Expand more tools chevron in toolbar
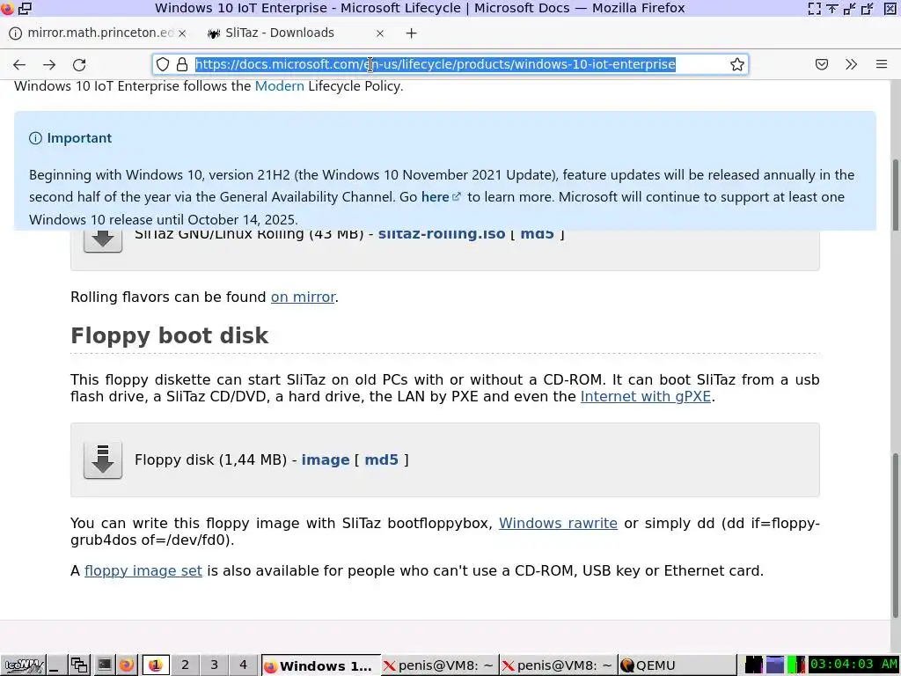Screen dimensions: 901x676 (x=852, y=64)
